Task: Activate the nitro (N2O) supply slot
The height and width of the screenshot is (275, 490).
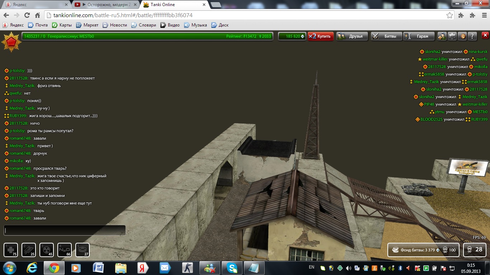Action: (x=65, y=250)
